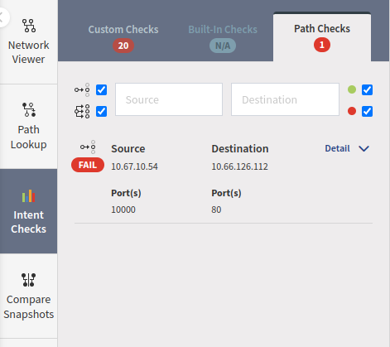Click the collapse sidebar arrow
Viewport: 390px width, 347px height.
pos(2,17)
